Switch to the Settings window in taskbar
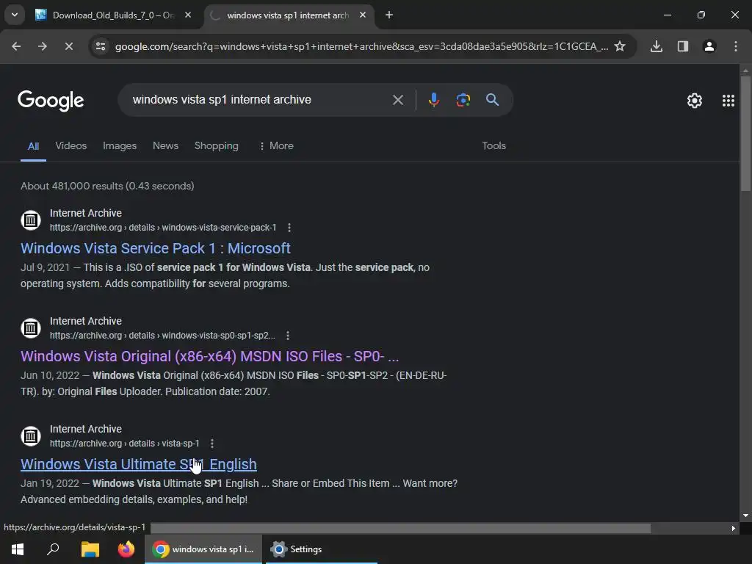 click(321, 549)
